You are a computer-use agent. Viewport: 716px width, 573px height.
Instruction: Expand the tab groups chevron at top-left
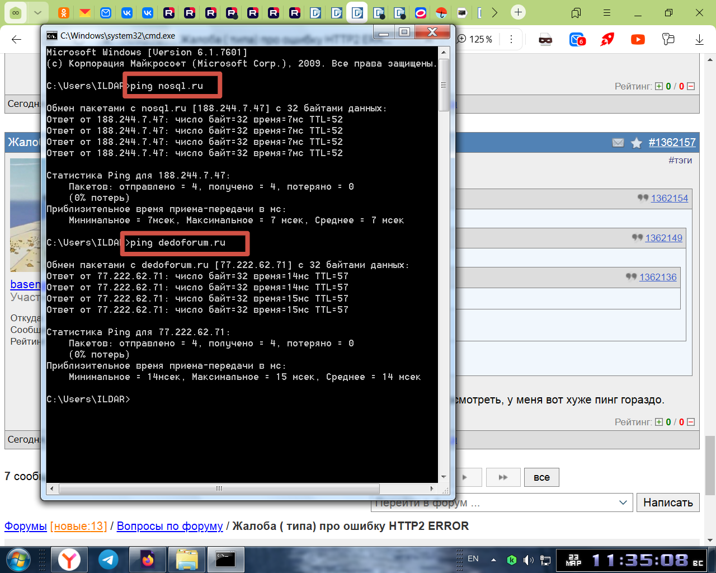[37, 12]
